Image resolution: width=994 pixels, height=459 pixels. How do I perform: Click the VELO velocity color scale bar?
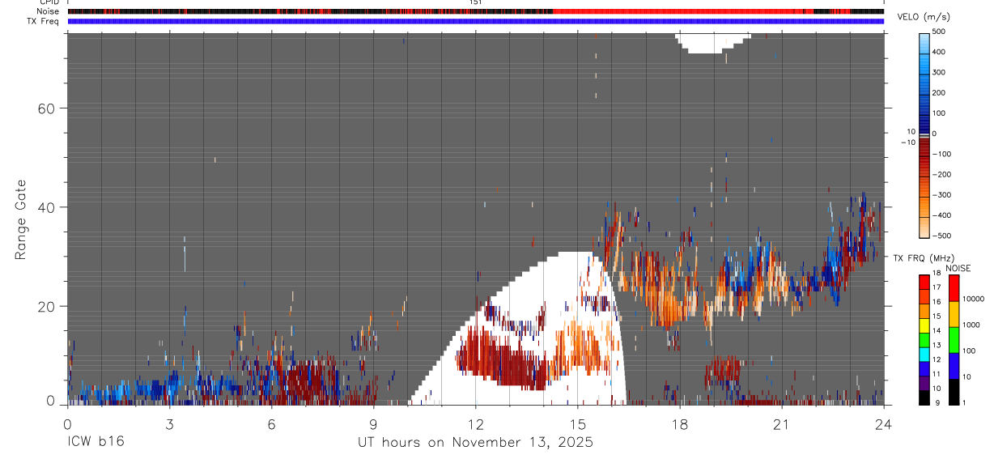pos(924,134)
